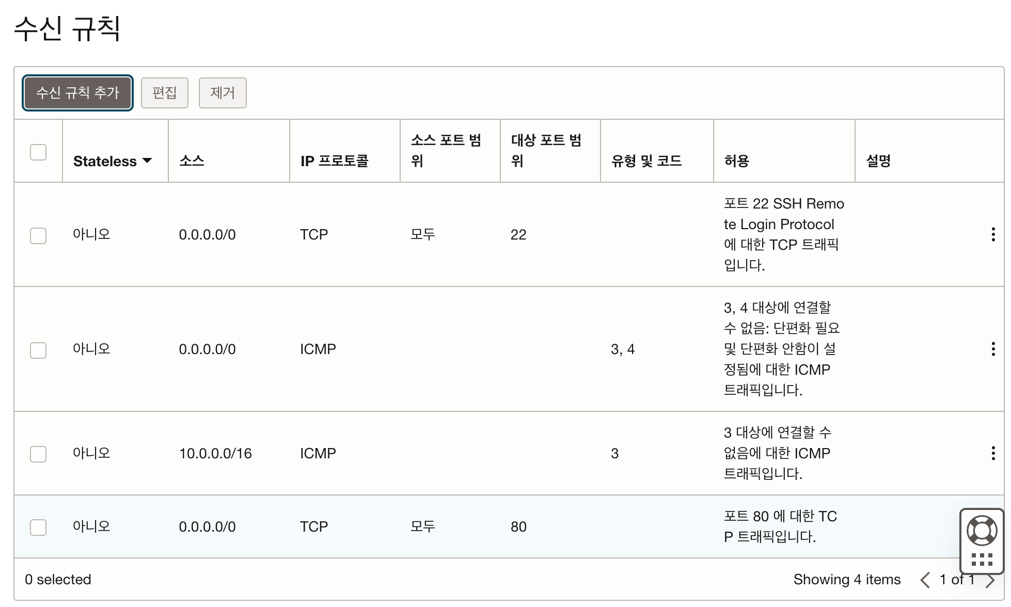Click the life ring help icon
Image resolution: width=1011 pixels, height=607 pixels.
(982, 530)
